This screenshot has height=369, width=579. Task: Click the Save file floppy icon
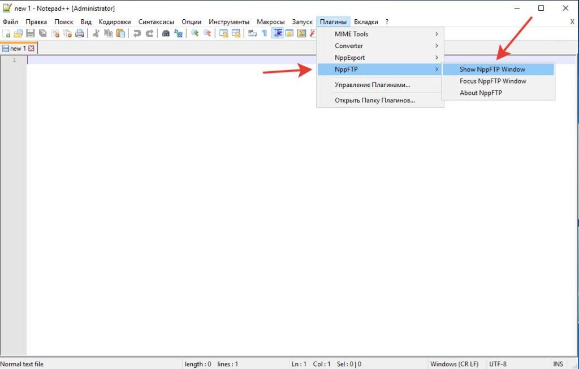click(x=31, y=33)
